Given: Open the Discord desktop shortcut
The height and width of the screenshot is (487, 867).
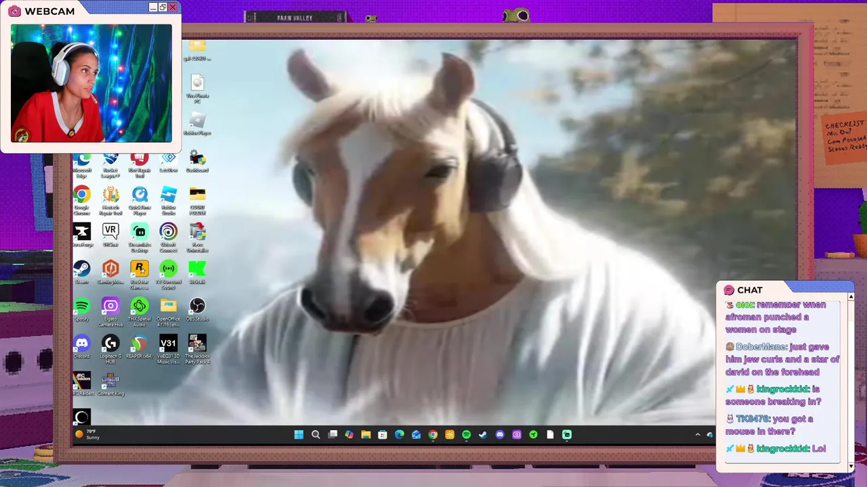Looking at the screenshot, I should (x=82, y=346).
